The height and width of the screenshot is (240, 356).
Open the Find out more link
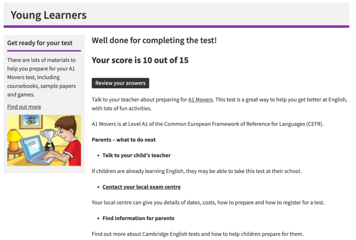tap(24, 107)
